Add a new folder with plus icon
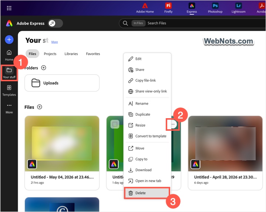 tap(44, 68)
